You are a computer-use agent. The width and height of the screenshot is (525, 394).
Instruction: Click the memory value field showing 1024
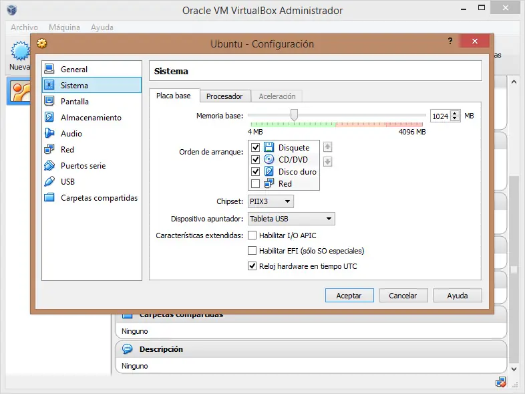(x=441, y=116)
